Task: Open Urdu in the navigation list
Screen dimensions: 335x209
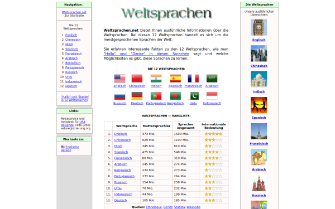Action: (x=69, y=77)
